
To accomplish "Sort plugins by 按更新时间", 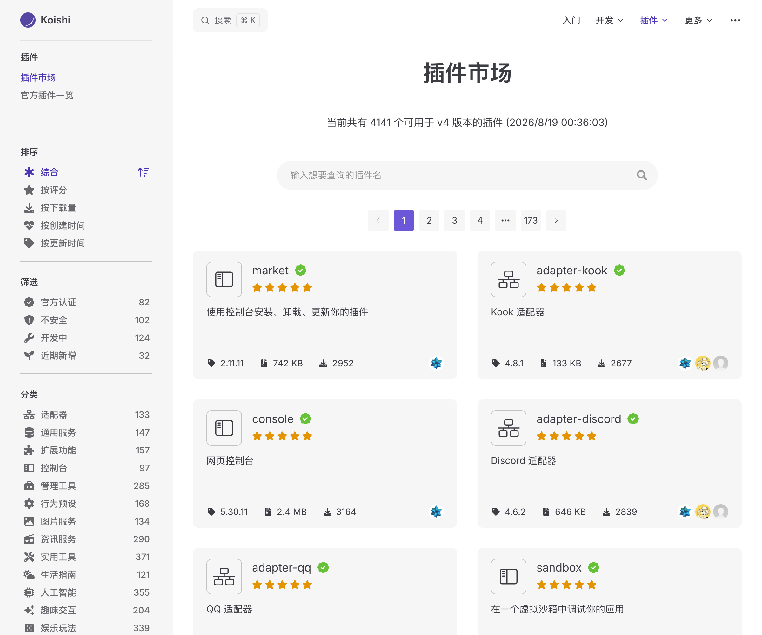I will (x=86, y=243).
